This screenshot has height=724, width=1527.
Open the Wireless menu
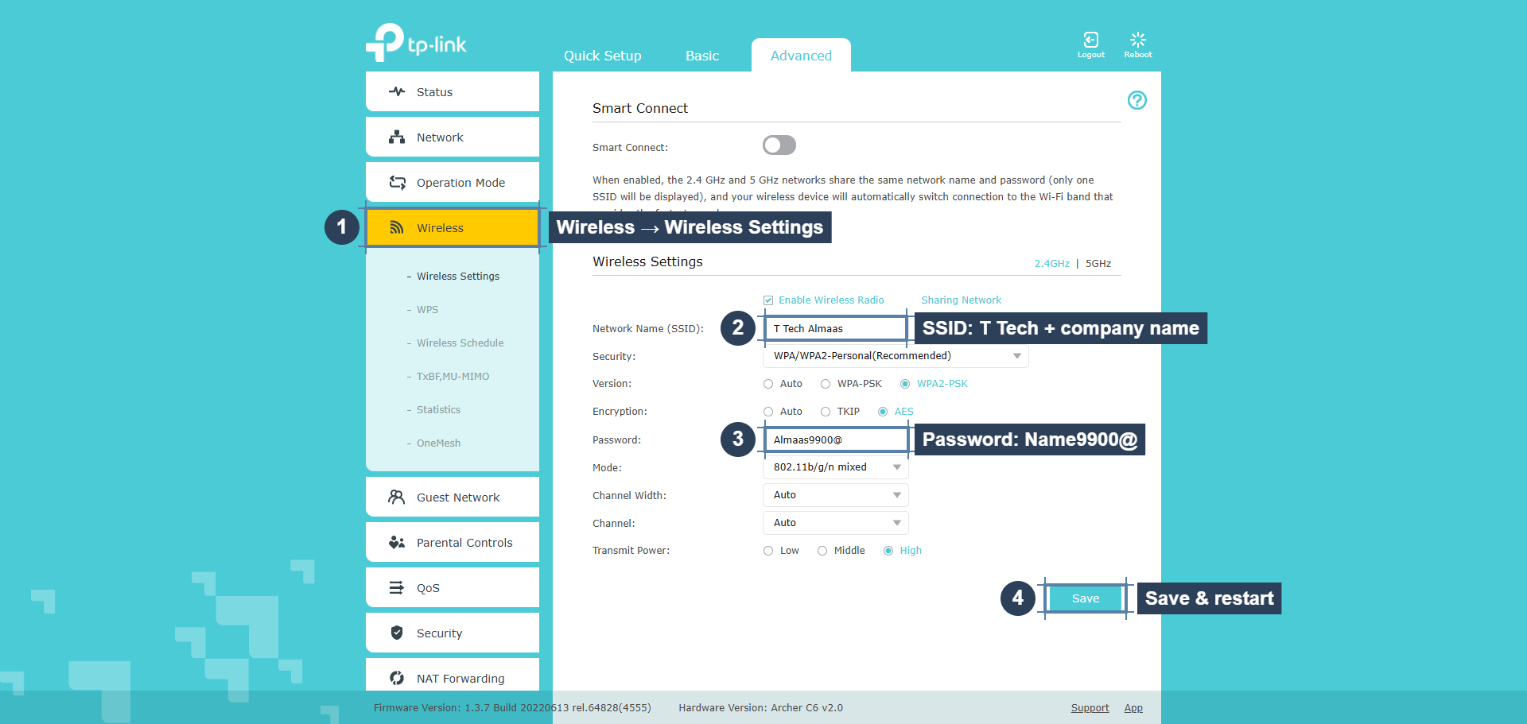453,227
